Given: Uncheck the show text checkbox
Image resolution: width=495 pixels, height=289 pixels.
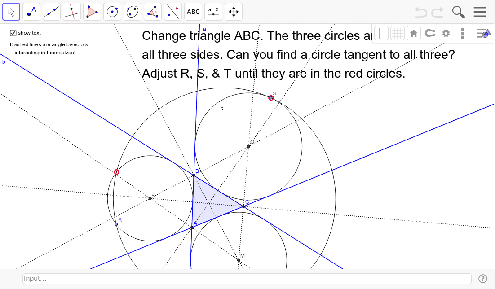Looking at the screenshot, I should [13, 33].
